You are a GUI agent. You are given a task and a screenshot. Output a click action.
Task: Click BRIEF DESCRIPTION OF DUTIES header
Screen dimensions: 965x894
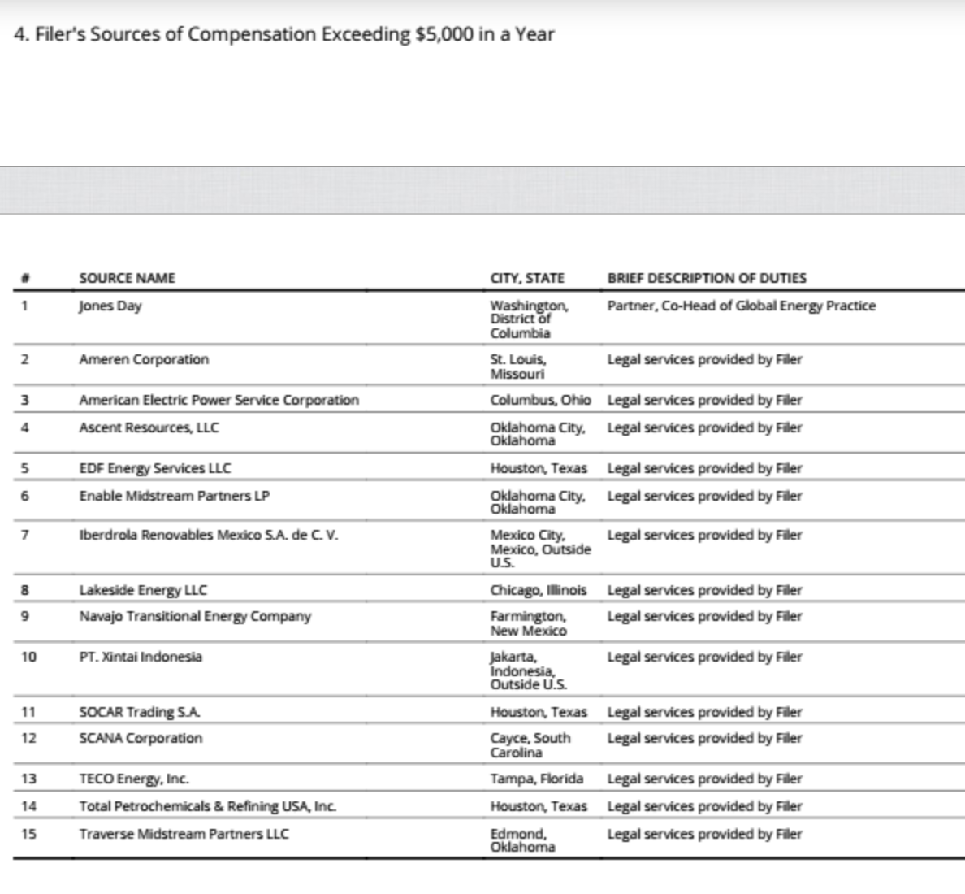[707, 278]
